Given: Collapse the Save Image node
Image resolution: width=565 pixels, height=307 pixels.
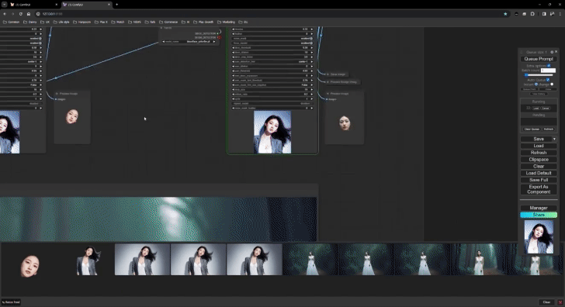Looking at the screenshot, I should pyautogui.click(x=328, y=74).
